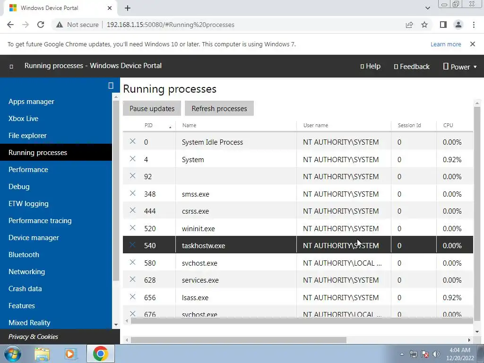Open the Feedback link
The width and height of the screenshot is (484, 363).
tap(412, 67)
